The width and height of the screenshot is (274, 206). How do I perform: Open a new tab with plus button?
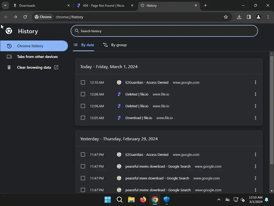click(x=205, y=5)
